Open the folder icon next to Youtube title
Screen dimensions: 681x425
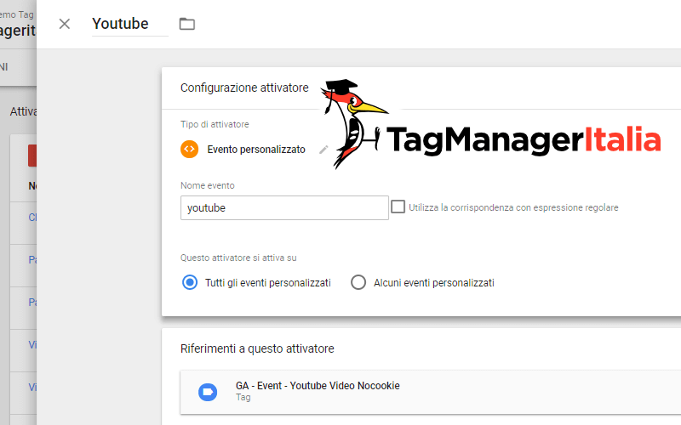[x=187, y=24]
